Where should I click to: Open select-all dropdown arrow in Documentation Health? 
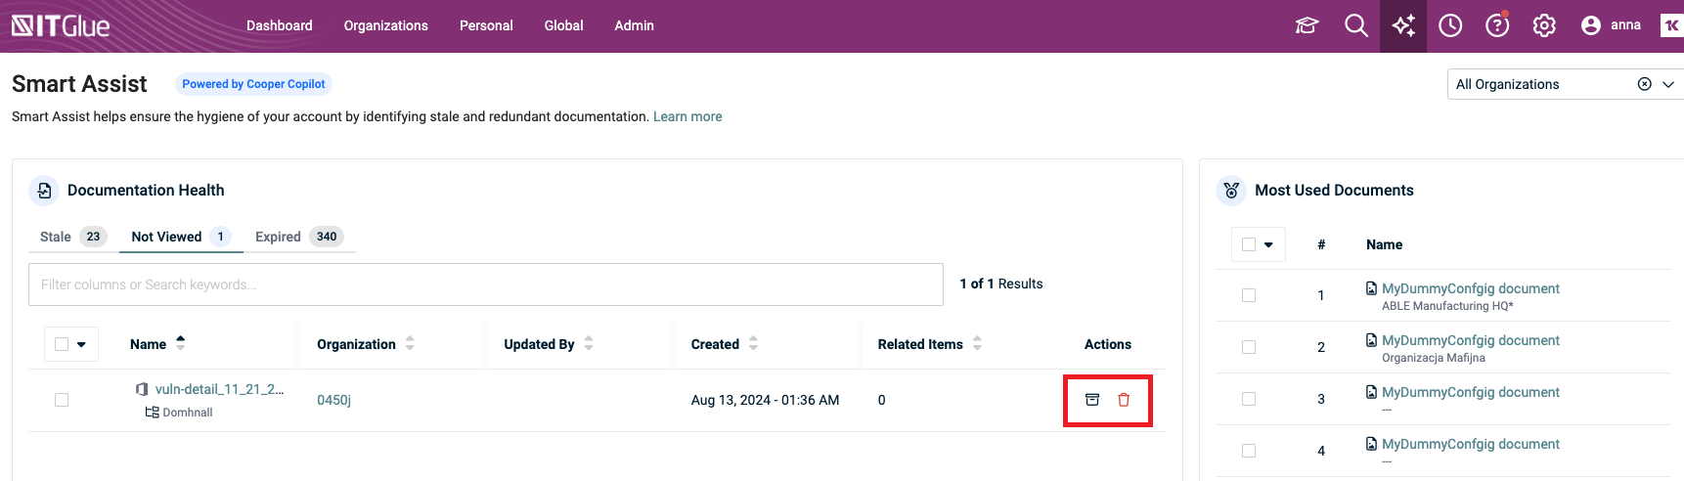(81, 344)
